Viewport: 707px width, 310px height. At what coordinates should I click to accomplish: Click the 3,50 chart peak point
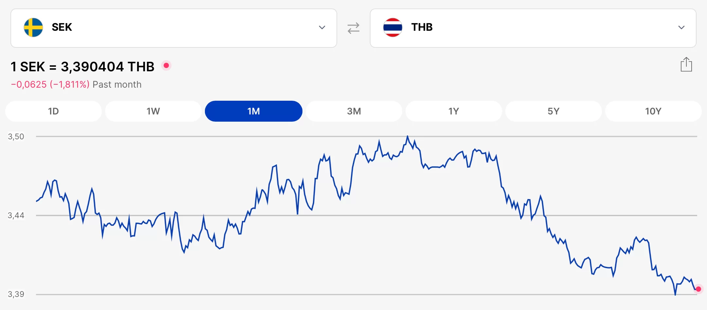408,136
